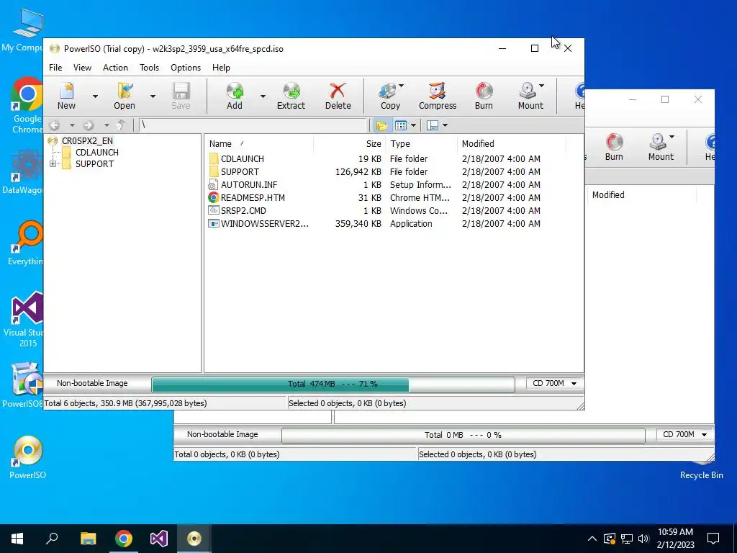
Task: Click Burn in the background PowerISO window
Action: click(x=614, y=148)
